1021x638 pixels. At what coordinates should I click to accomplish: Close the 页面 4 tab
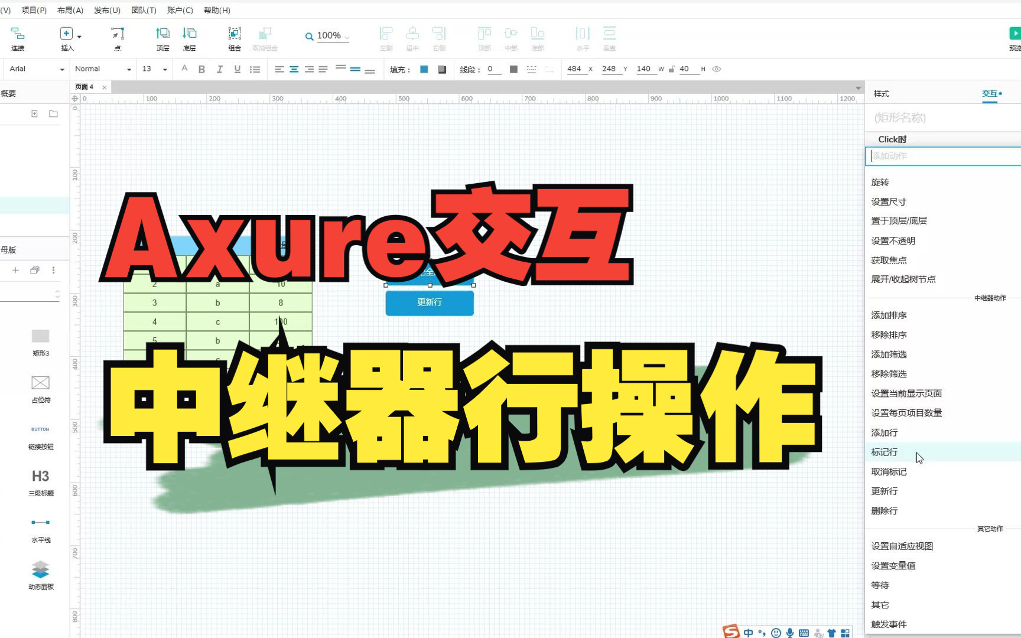[105, 87]
